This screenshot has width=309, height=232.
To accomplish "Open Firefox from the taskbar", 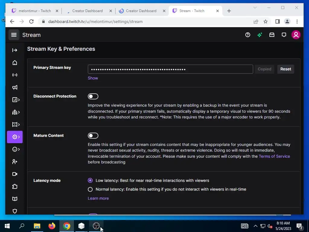I will point(52,226).
